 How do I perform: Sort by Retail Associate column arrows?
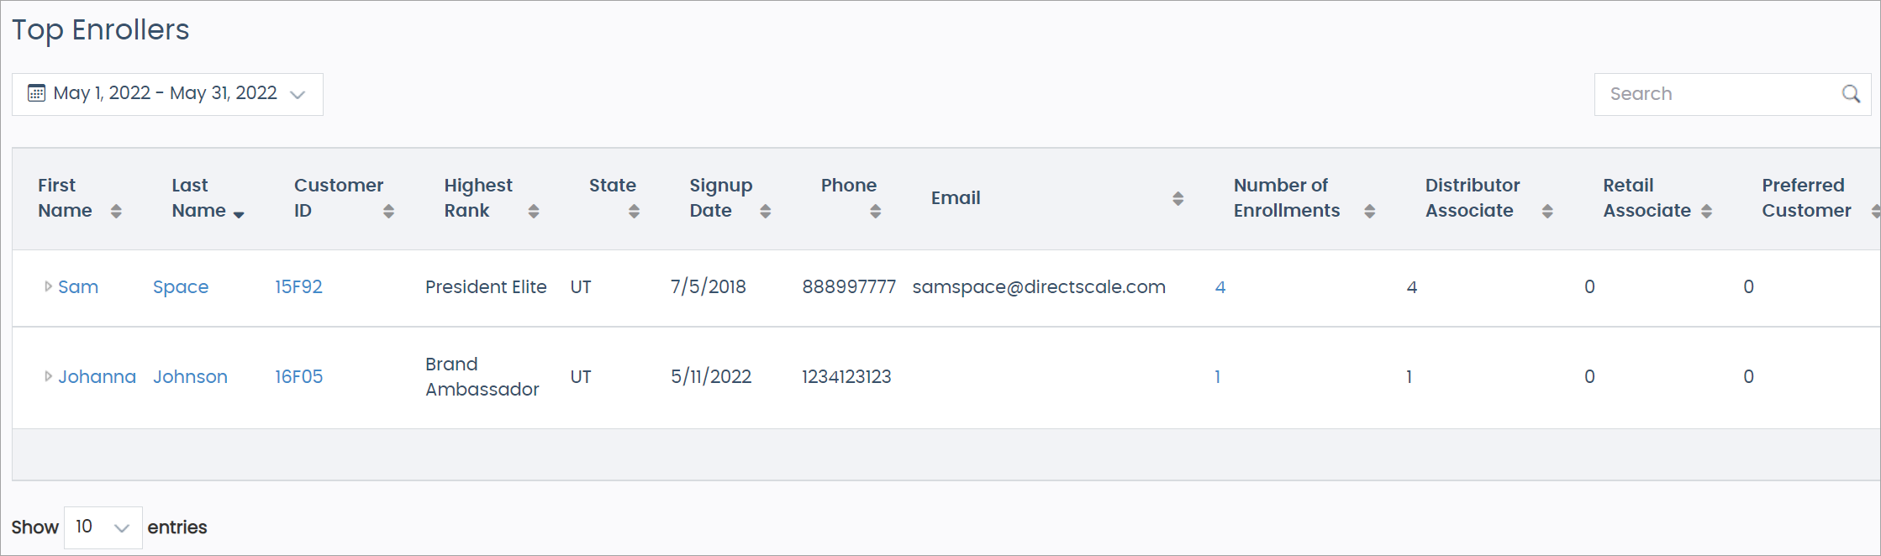(1706, 212)
